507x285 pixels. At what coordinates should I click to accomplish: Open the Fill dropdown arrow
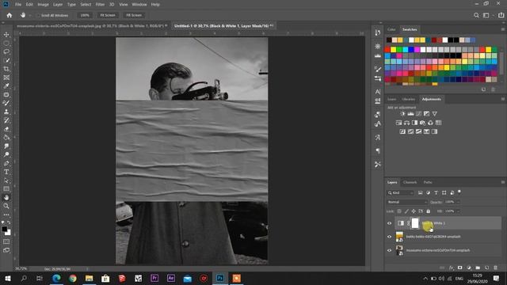tap(458, 211)
